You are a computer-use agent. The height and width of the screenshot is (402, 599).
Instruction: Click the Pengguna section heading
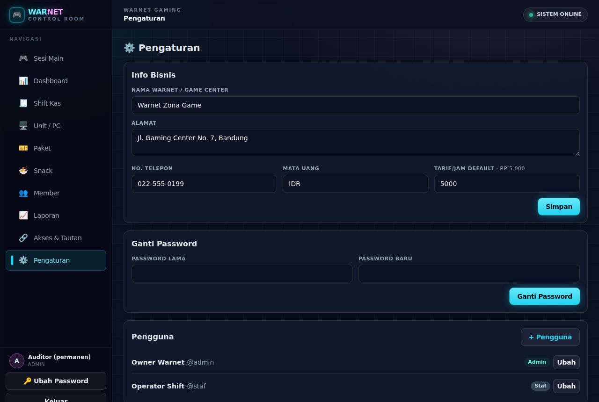coord(153,337)
